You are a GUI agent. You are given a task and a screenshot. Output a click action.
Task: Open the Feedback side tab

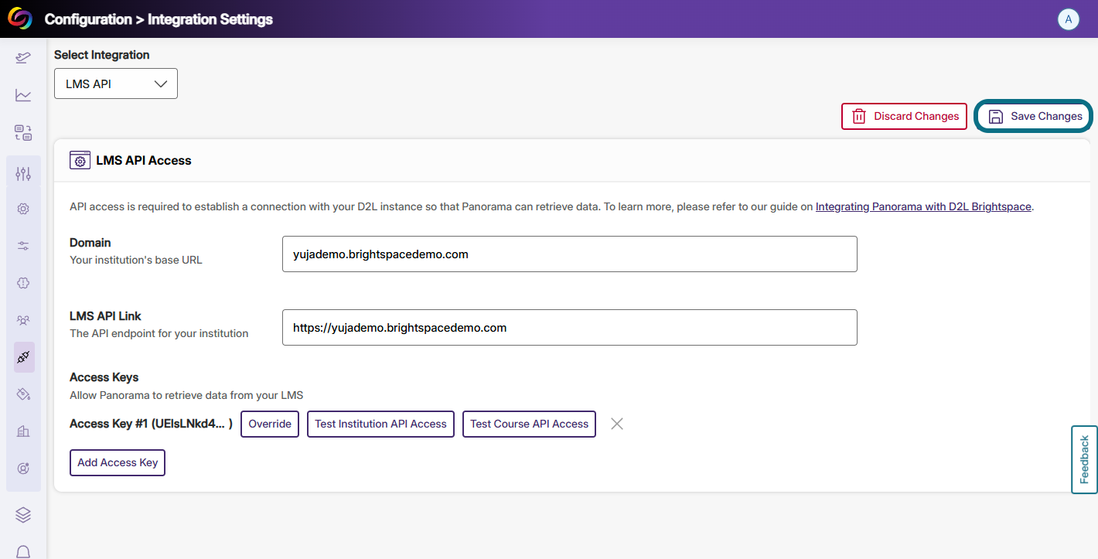(1084, 459)
